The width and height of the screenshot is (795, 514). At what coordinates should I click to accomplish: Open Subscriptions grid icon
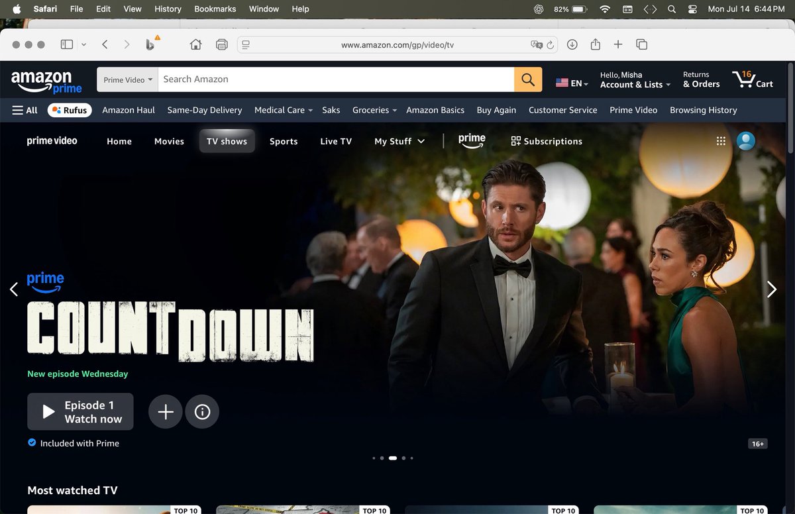516,141
